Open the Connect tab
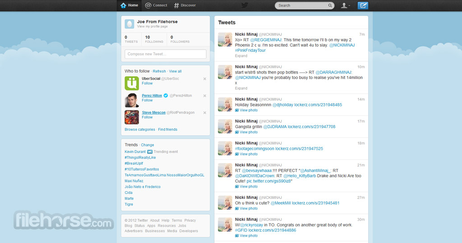Image resolution: width=462 pixels, height=243 pixels. click(156, 5)
